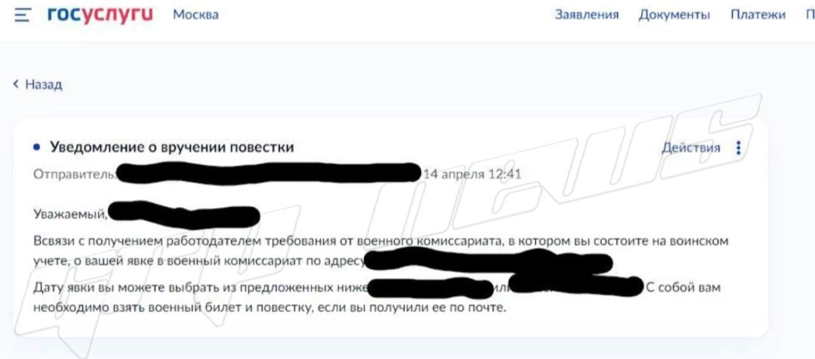Image resolution: width=815 pixels, height=359 pixels.
Task: Click the title Уведомление о вручении повестки
Action: (x=172, y=148)
